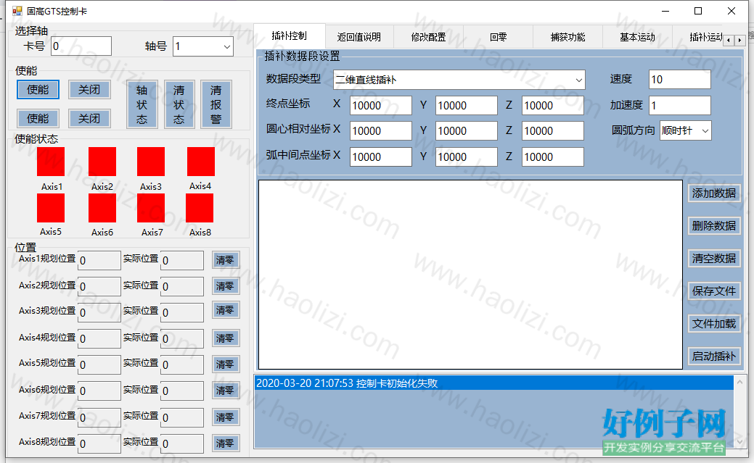Click the 终点坐标 Z field
754x463 pixels.
coord(553,106)
